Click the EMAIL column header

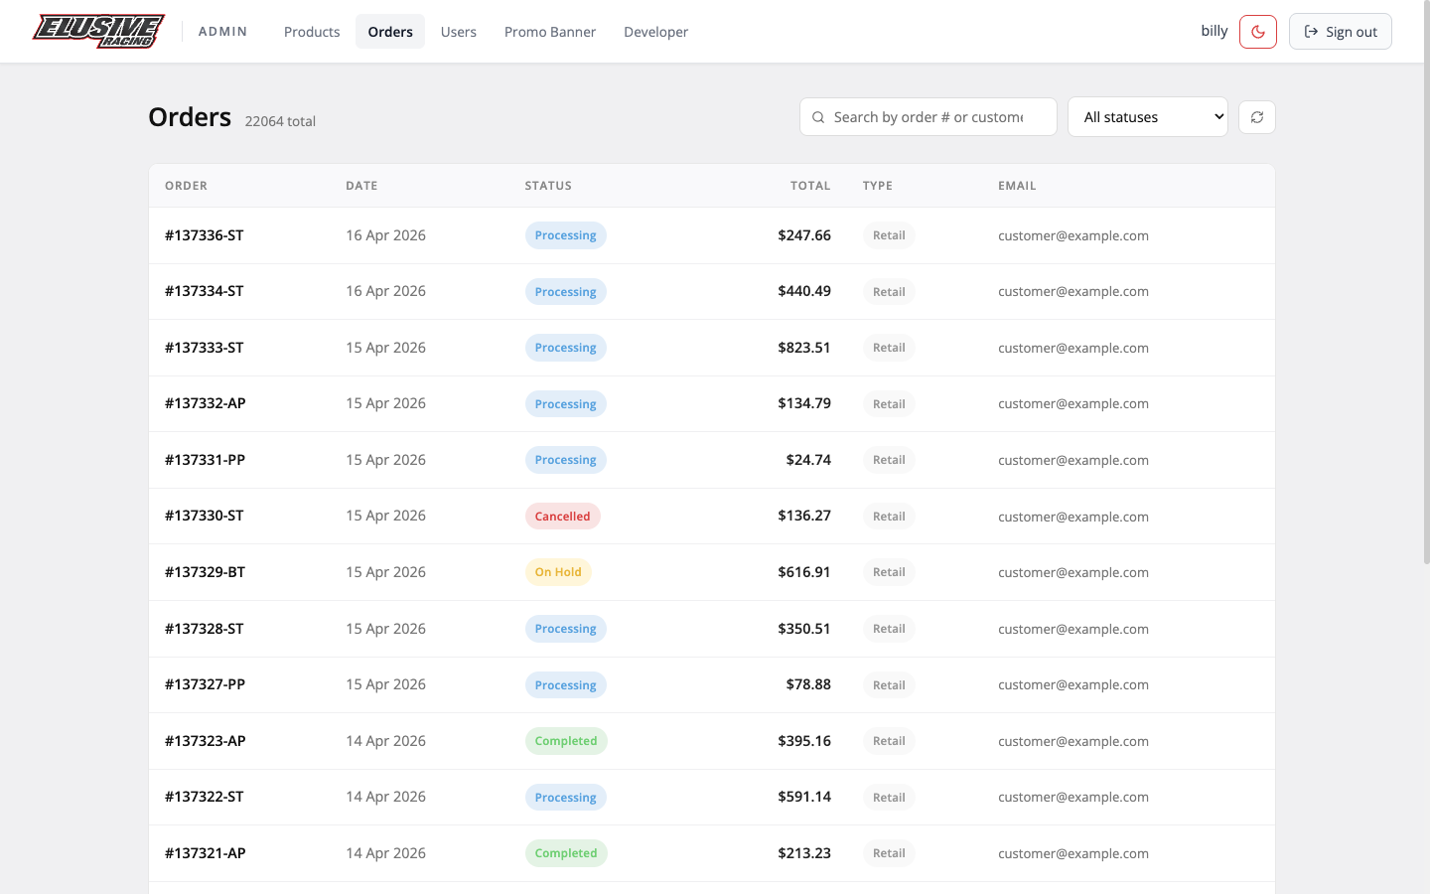point(1017,186)
